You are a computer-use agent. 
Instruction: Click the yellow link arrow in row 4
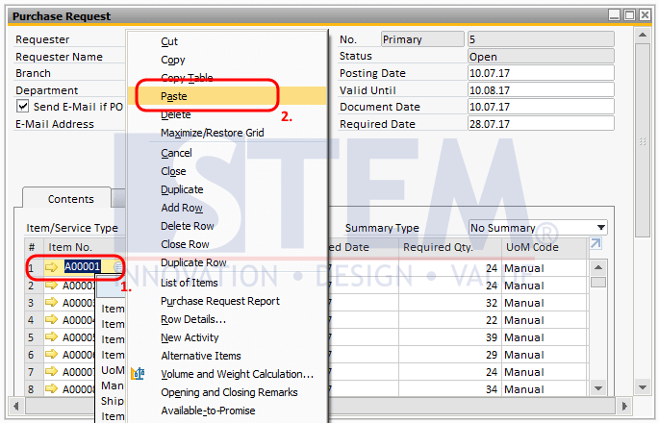[51, 320]
